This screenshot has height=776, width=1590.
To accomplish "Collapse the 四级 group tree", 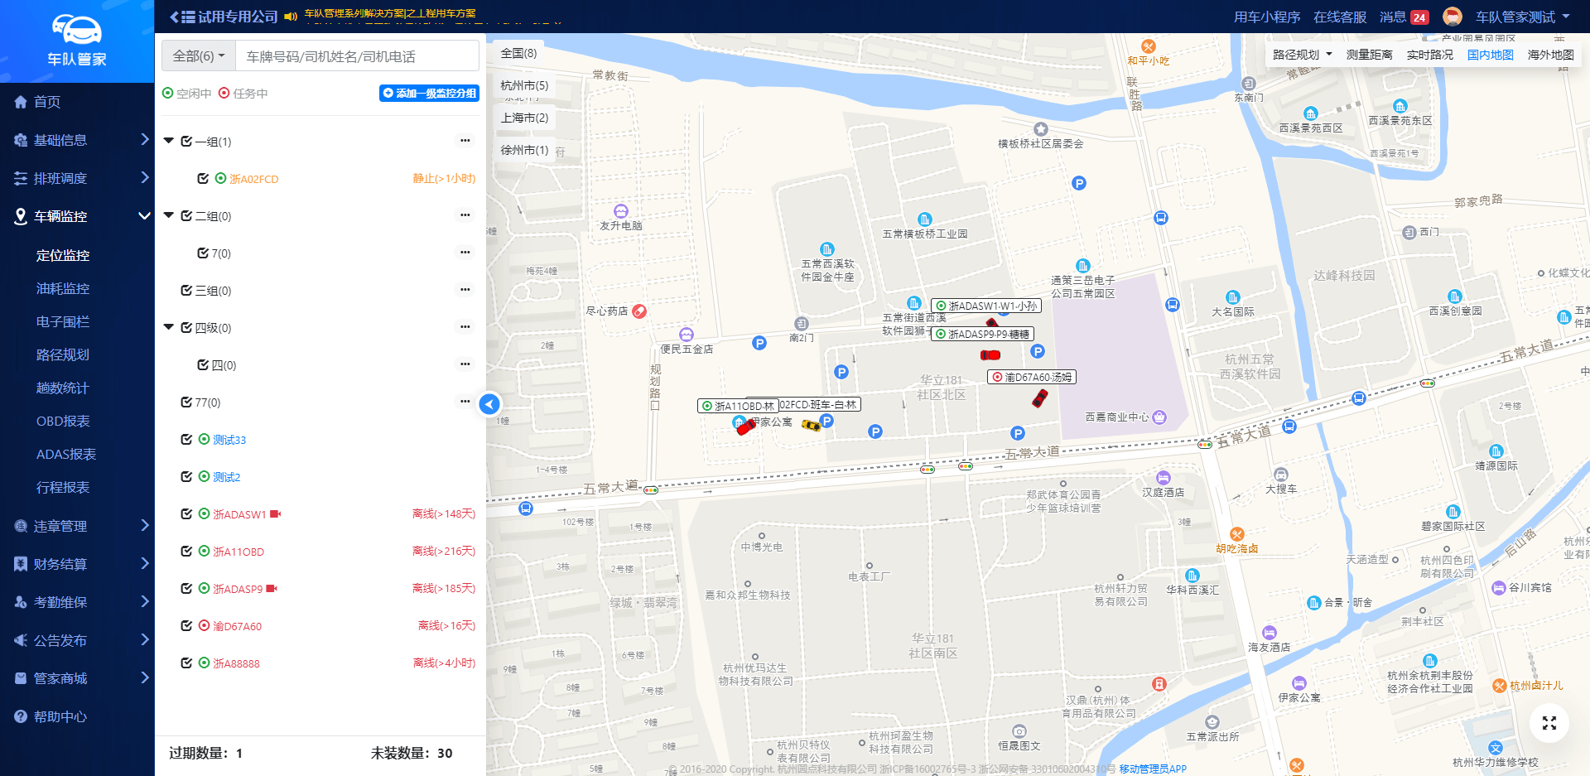I will point(169,327).
